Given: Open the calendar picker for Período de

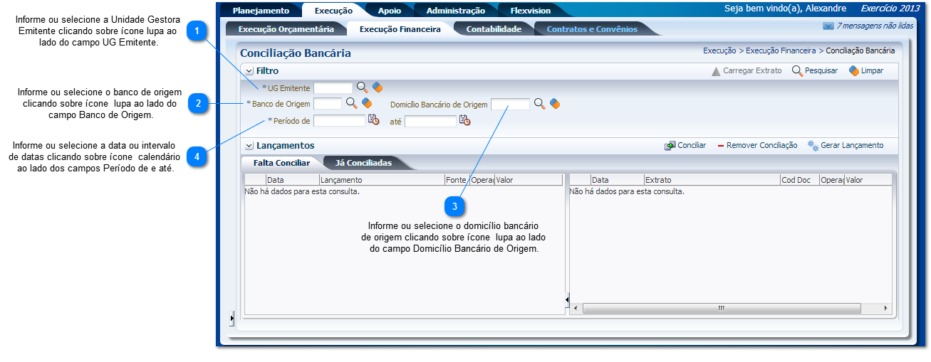Looking at the screenshot, I should point(373,120).
